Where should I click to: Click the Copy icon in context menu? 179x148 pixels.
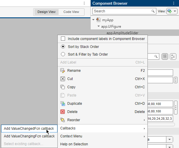[x=62, y=87]
